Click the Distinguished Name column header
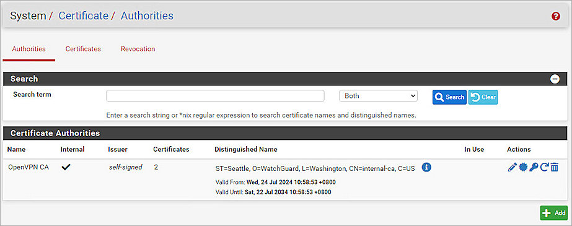Image resolution: width=572 pixels, height=226 pixels. 246,149
